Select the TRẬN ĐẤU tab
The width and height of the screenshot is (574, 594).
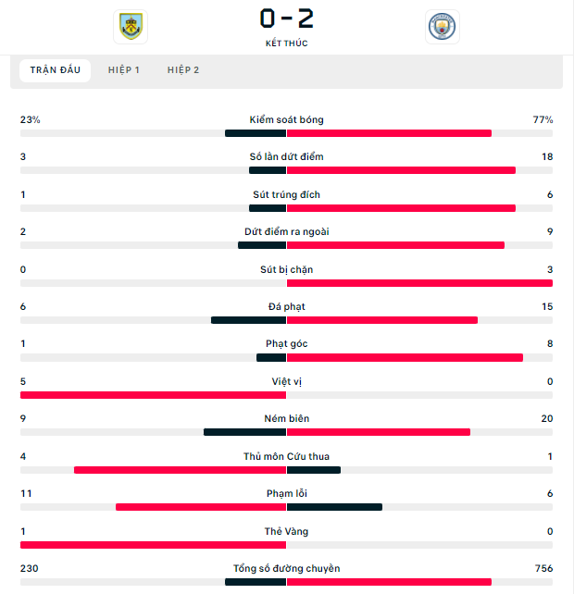click(55, 70)
